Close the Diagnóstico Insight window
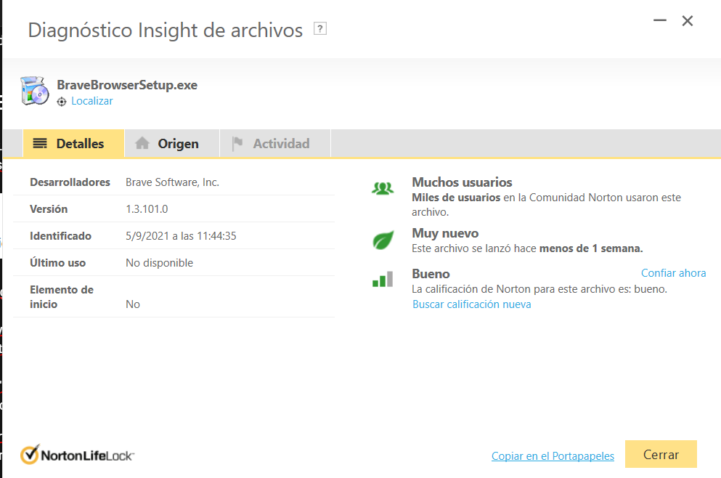721x478 pixels. click(688, 20)
